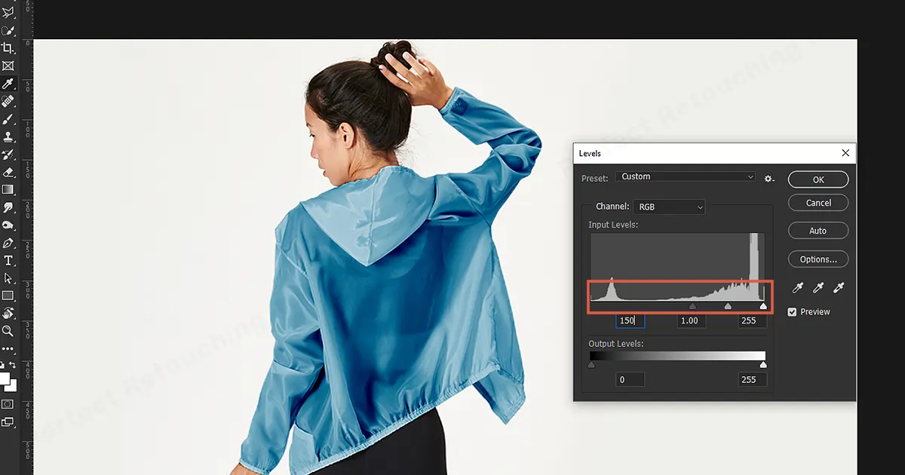
Task: Select the Eyedropper tool
Action: pos(8,83)
